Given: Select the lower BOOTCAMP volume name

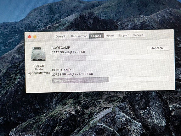Looking at the screenshot, I should (61, 70).
